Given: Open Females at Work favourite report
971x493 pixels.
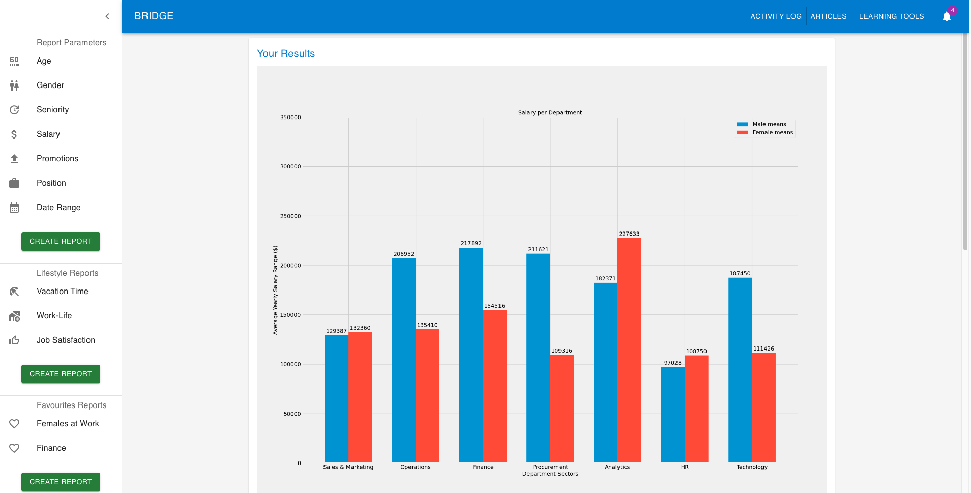Looking at the screenshot, I should point(61,424).
